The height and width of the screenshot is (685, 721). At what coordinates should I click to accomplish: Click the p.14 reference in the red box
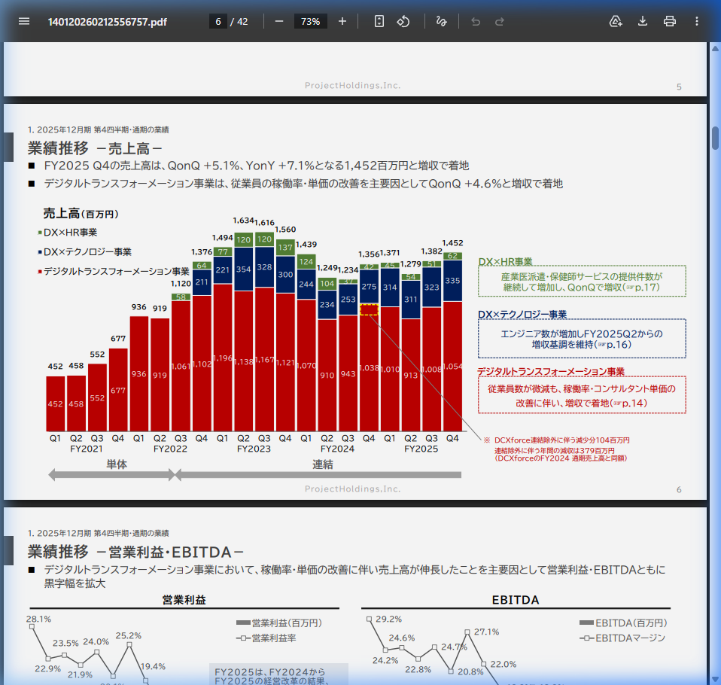point(631,403)
